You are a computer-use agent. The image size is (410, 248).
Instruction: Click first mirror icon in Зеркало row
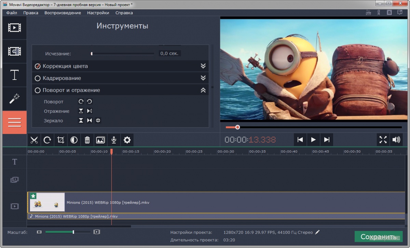(x=81, y=120)
